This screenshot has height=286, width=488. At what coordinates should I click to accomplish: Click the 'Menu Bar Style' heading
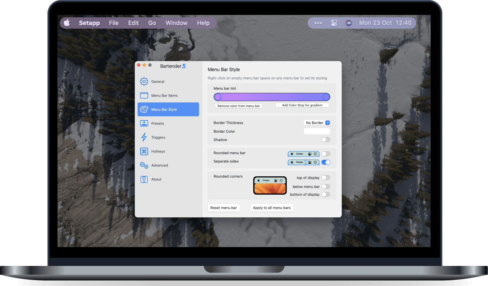pos(224,69)
